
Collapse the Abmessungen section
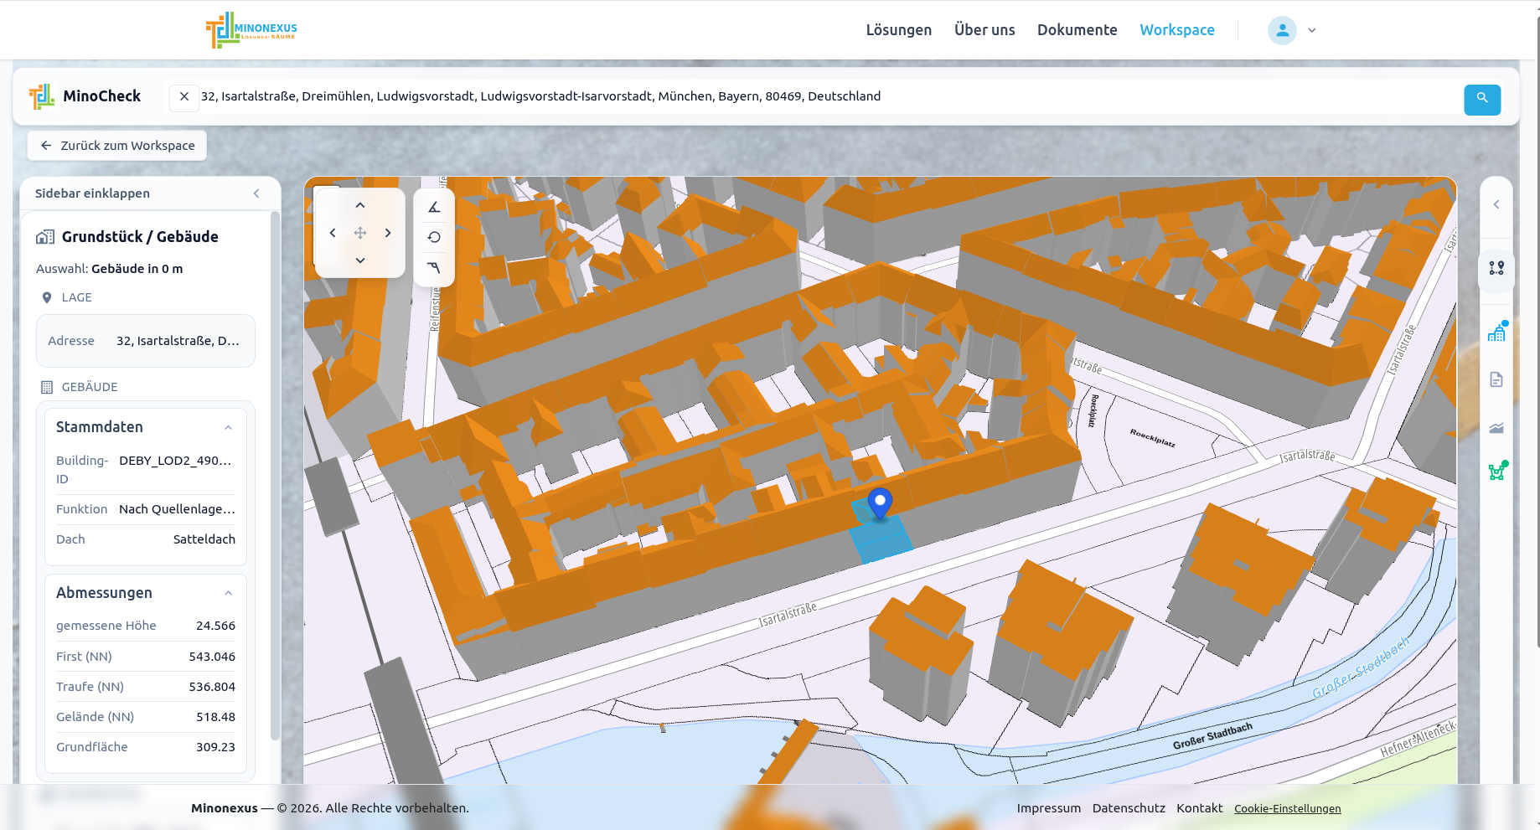pyautogui.click(x=228, y=592)
